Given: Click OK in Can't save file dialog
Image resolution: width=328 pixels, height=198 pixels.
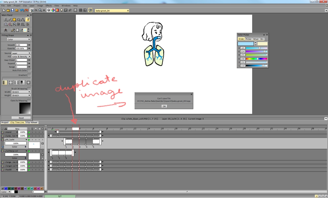Looking at the screenshot, I should (x=164, y=106).
